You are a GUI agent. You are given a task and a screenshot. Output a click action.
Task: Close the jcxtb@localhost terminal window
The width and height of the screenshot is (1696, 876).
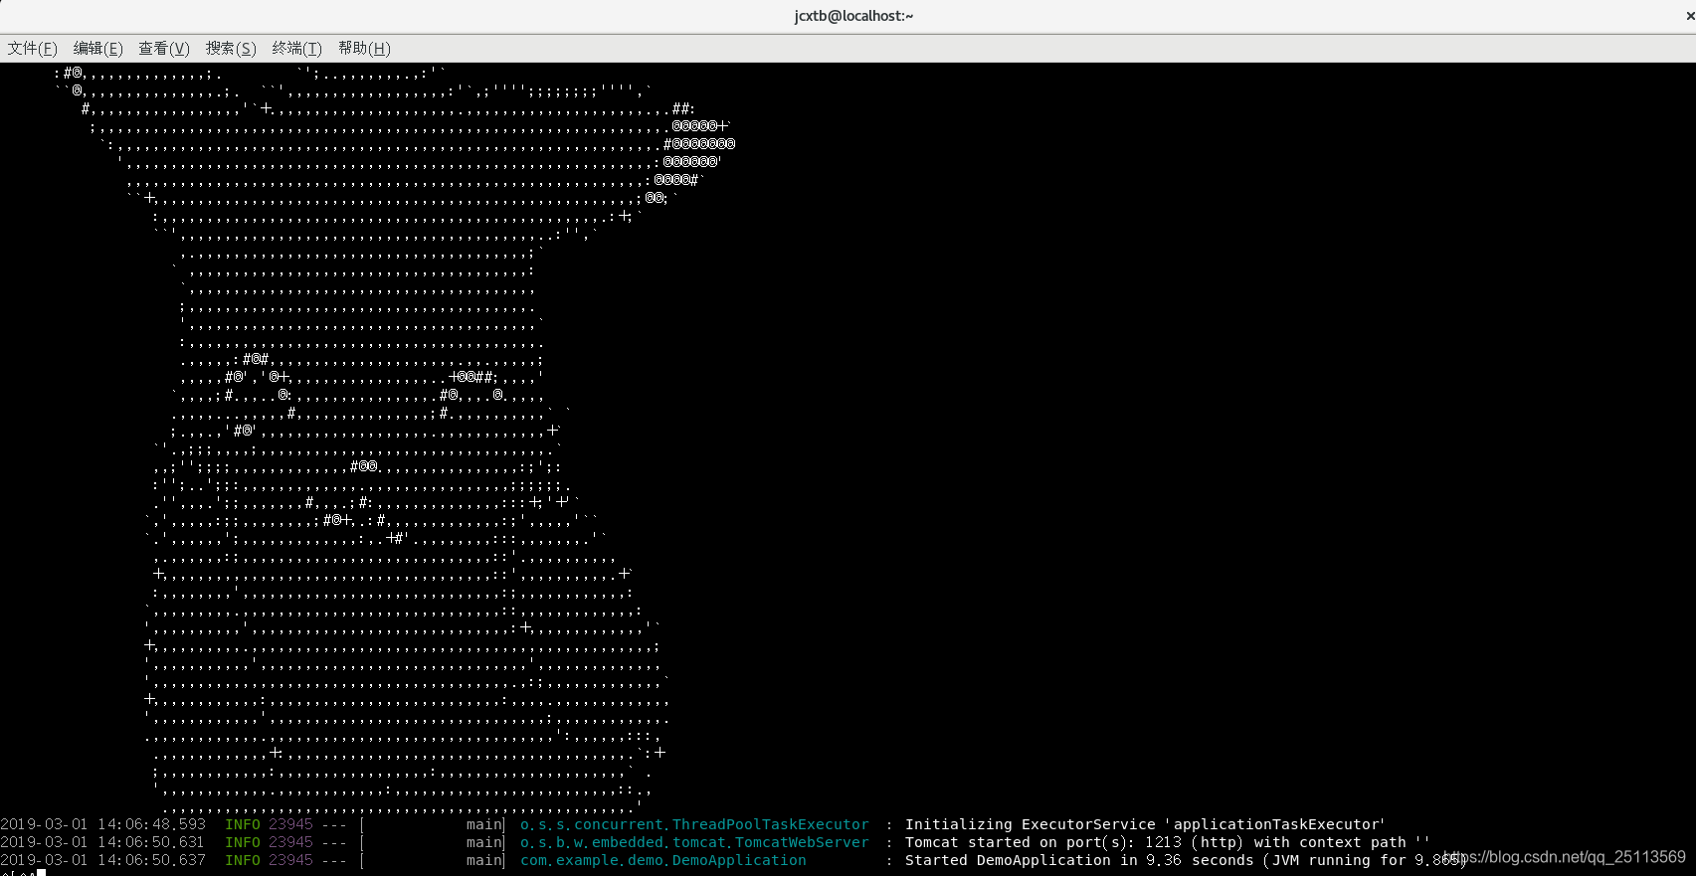pyautogui.click(x=1689, y=16)
